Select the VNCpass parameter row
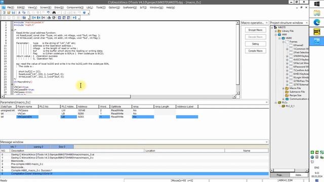Viewport: 324px width, 182px height. tap(99, 110)
